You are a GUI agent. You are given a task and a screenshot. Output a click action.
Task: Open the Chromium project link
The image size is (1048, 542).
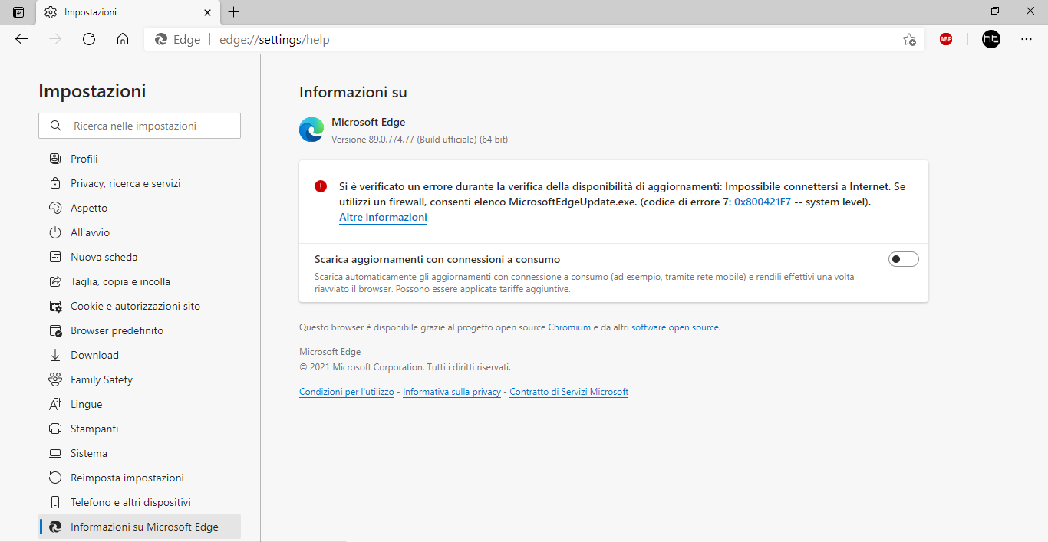569,327
